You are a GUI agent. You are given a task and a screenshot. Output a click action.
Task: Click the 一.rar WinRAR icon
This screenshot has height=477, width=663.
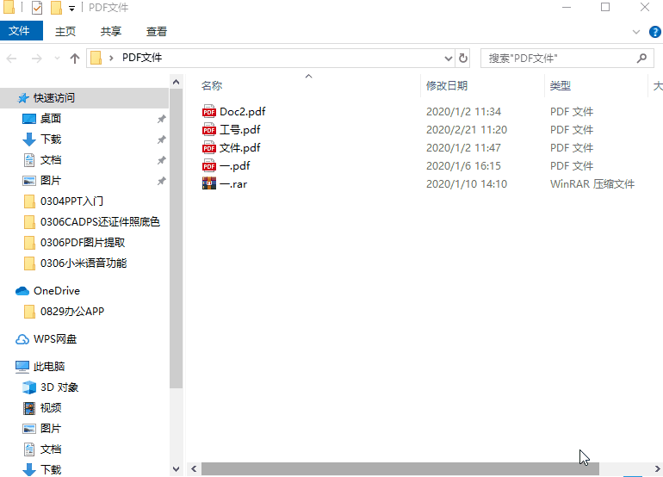[209, 184]
